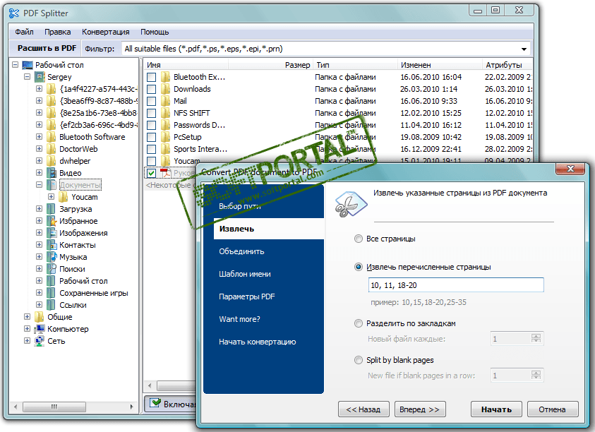Open the Конвертация menu
Viewport: 595px width, 432px height.
point(105,32)
